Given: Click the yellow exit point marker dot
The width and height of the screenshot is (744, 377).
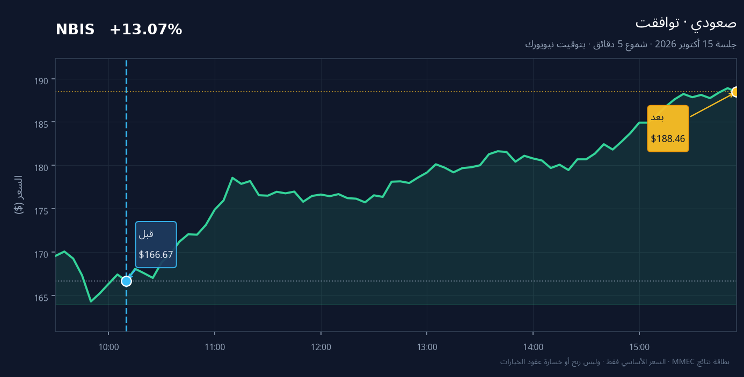Looking at the screenshot, I should (736, 92).
